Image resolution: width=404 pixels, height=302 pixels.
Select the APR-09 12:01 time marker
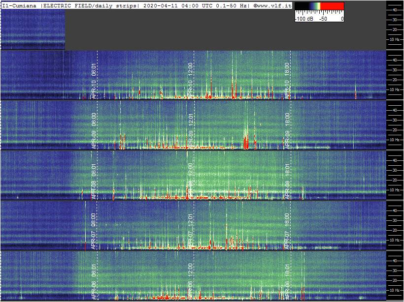[x=190, y=131]
